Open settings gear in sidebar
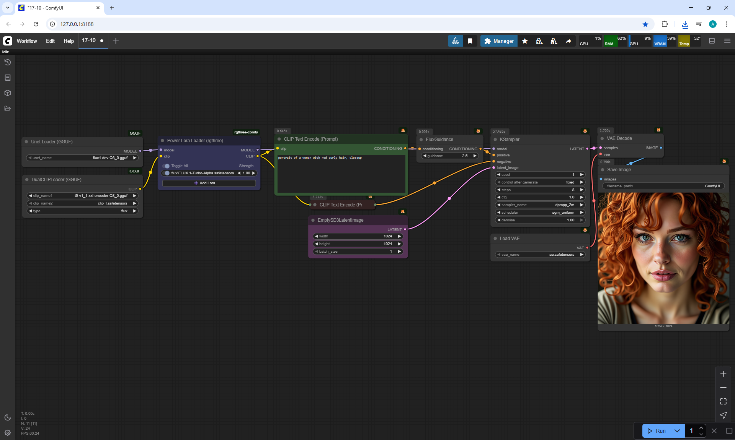The height and width of the screenshot is (440, 735). tap(7, 433)
